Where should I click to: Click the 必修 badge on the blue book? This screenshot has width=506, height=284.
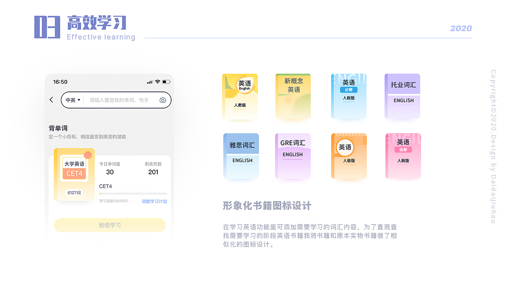click(x=349, y=90)
